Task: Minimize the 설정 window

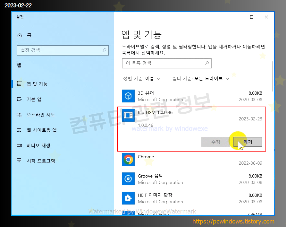Action: [237, 17]
